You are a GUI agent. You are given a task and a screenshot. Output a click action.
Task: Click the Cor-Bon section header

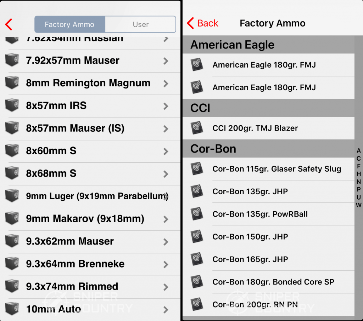(x=269, y=149)
